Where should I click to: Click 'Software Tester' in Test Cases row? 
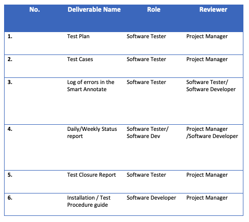click(x=146, y=59)
